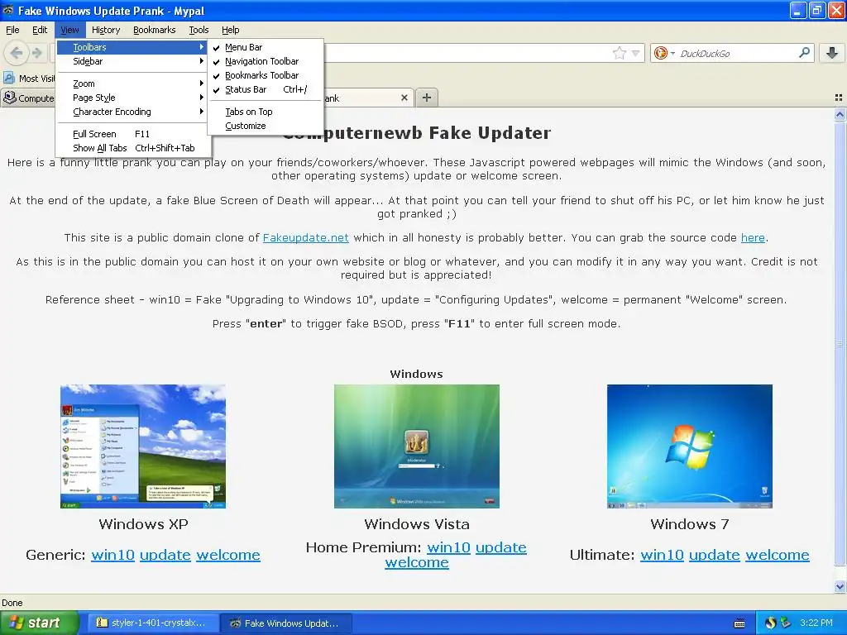Choose Customize in the Toolbars submenu

coord(266,126)
